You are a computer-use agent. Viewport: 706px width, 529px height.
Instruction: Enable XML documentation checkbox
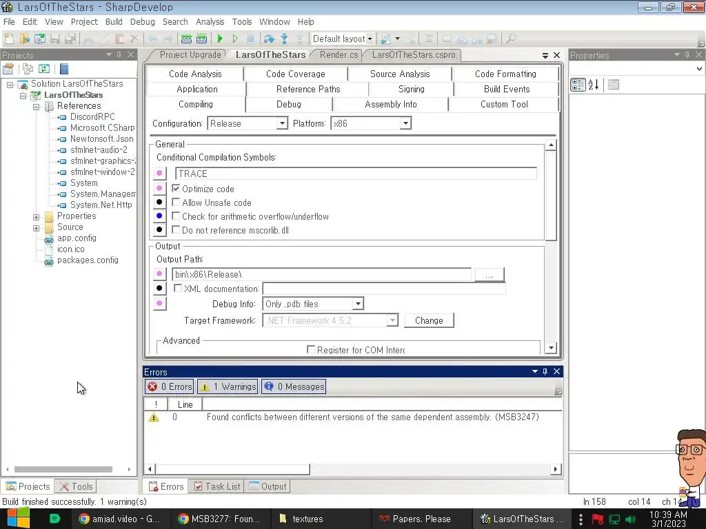[179, 289]
